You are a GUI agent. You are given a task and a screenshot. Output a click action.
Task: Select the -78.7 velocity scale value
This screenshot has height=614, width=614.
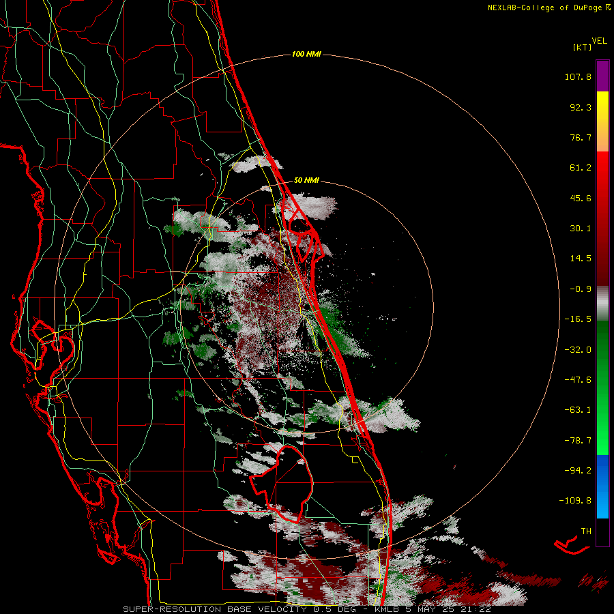pos(578,441)
